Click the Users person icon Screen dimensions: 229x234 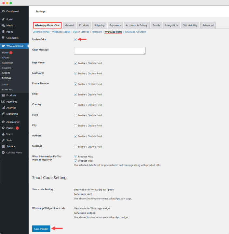click(3, 134)
